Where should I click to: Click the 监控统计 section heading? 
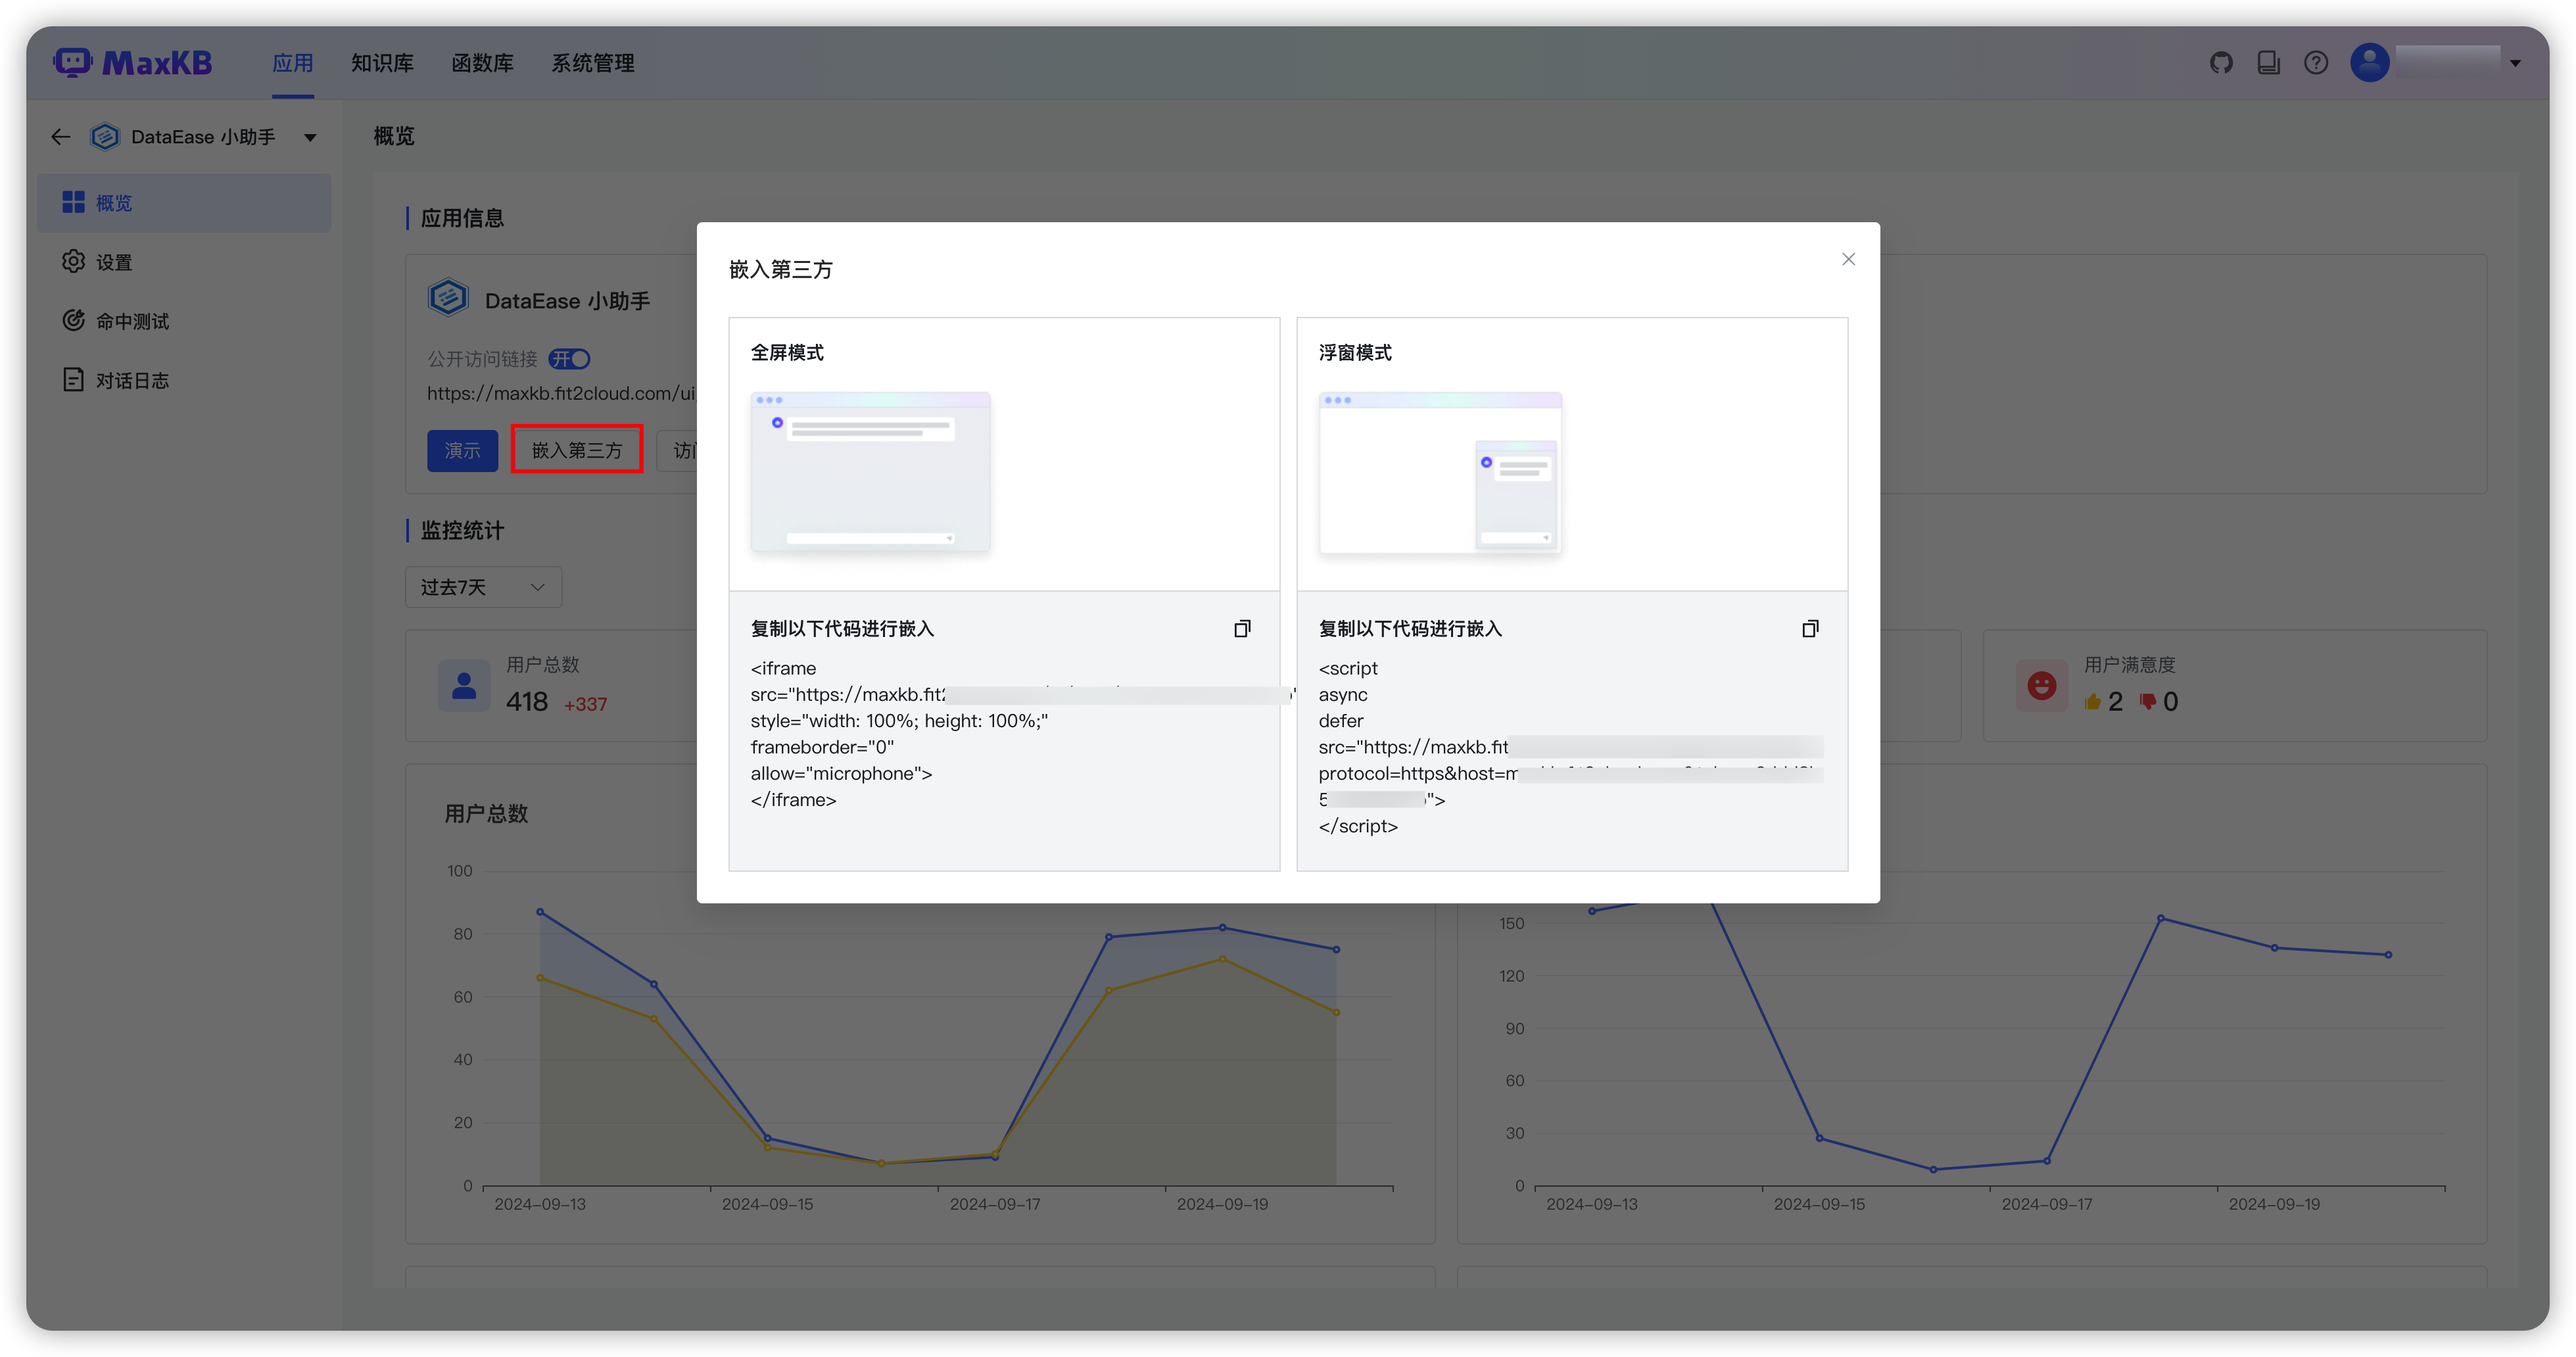tap(462, 531)
